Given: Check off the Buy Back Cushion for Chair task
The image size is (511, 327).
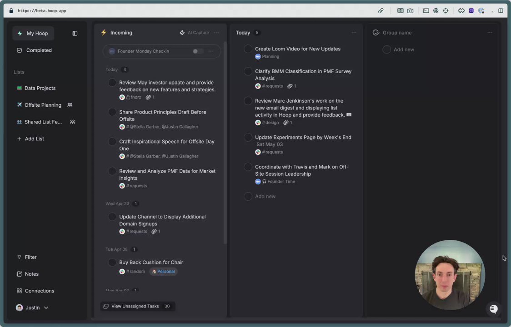Looking at the screenshot, I should (x=112, y=263).
